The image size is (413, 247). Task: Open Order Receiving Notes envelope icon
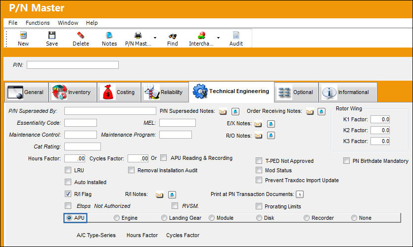point(310,112)
